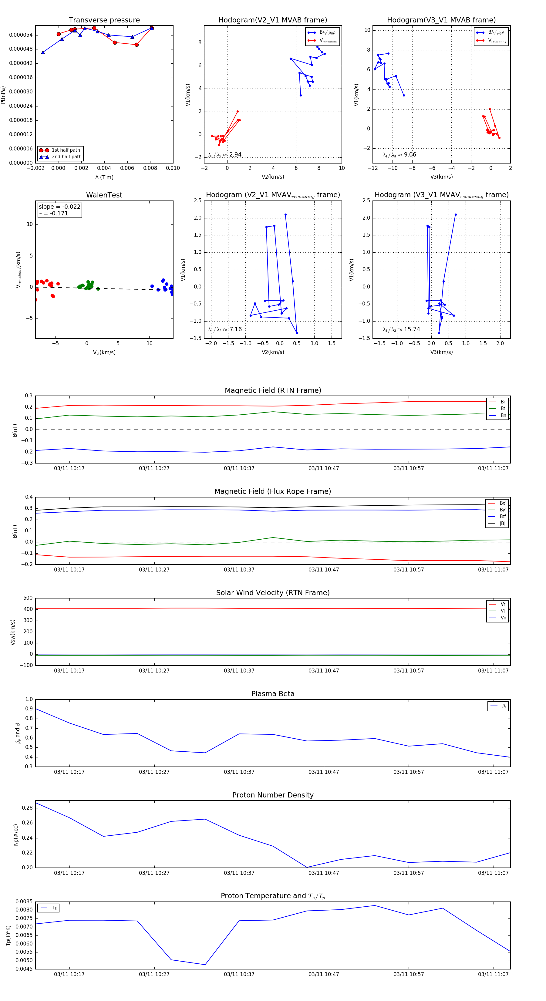
Task: Click the "By'" legend entry
Action: (497, 510)
